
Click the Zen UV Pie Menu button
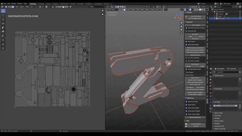(x=196, y=16)
